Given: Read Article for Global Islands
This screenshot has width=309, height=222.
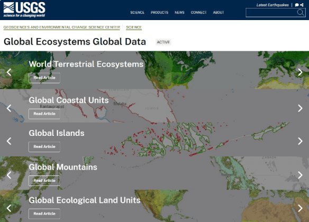Looking at the screenshot, I should point(44,146).
